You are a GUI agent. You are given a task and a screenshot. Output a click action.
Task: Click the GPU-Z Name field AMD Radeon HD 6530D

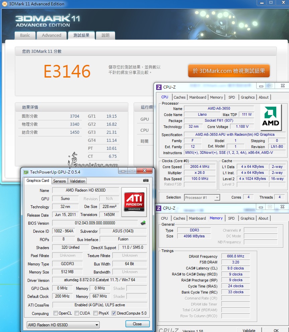86,190
